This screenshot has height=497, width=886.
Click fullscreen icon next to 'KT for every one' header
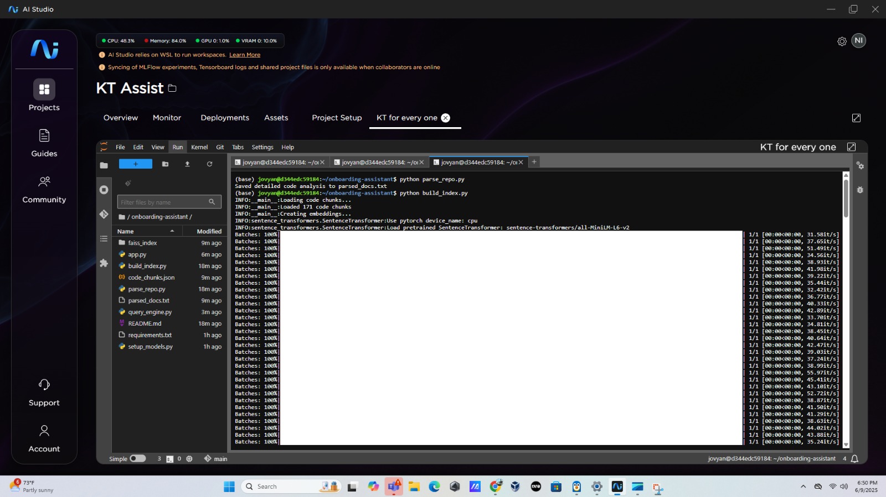[x=852, y=147]
